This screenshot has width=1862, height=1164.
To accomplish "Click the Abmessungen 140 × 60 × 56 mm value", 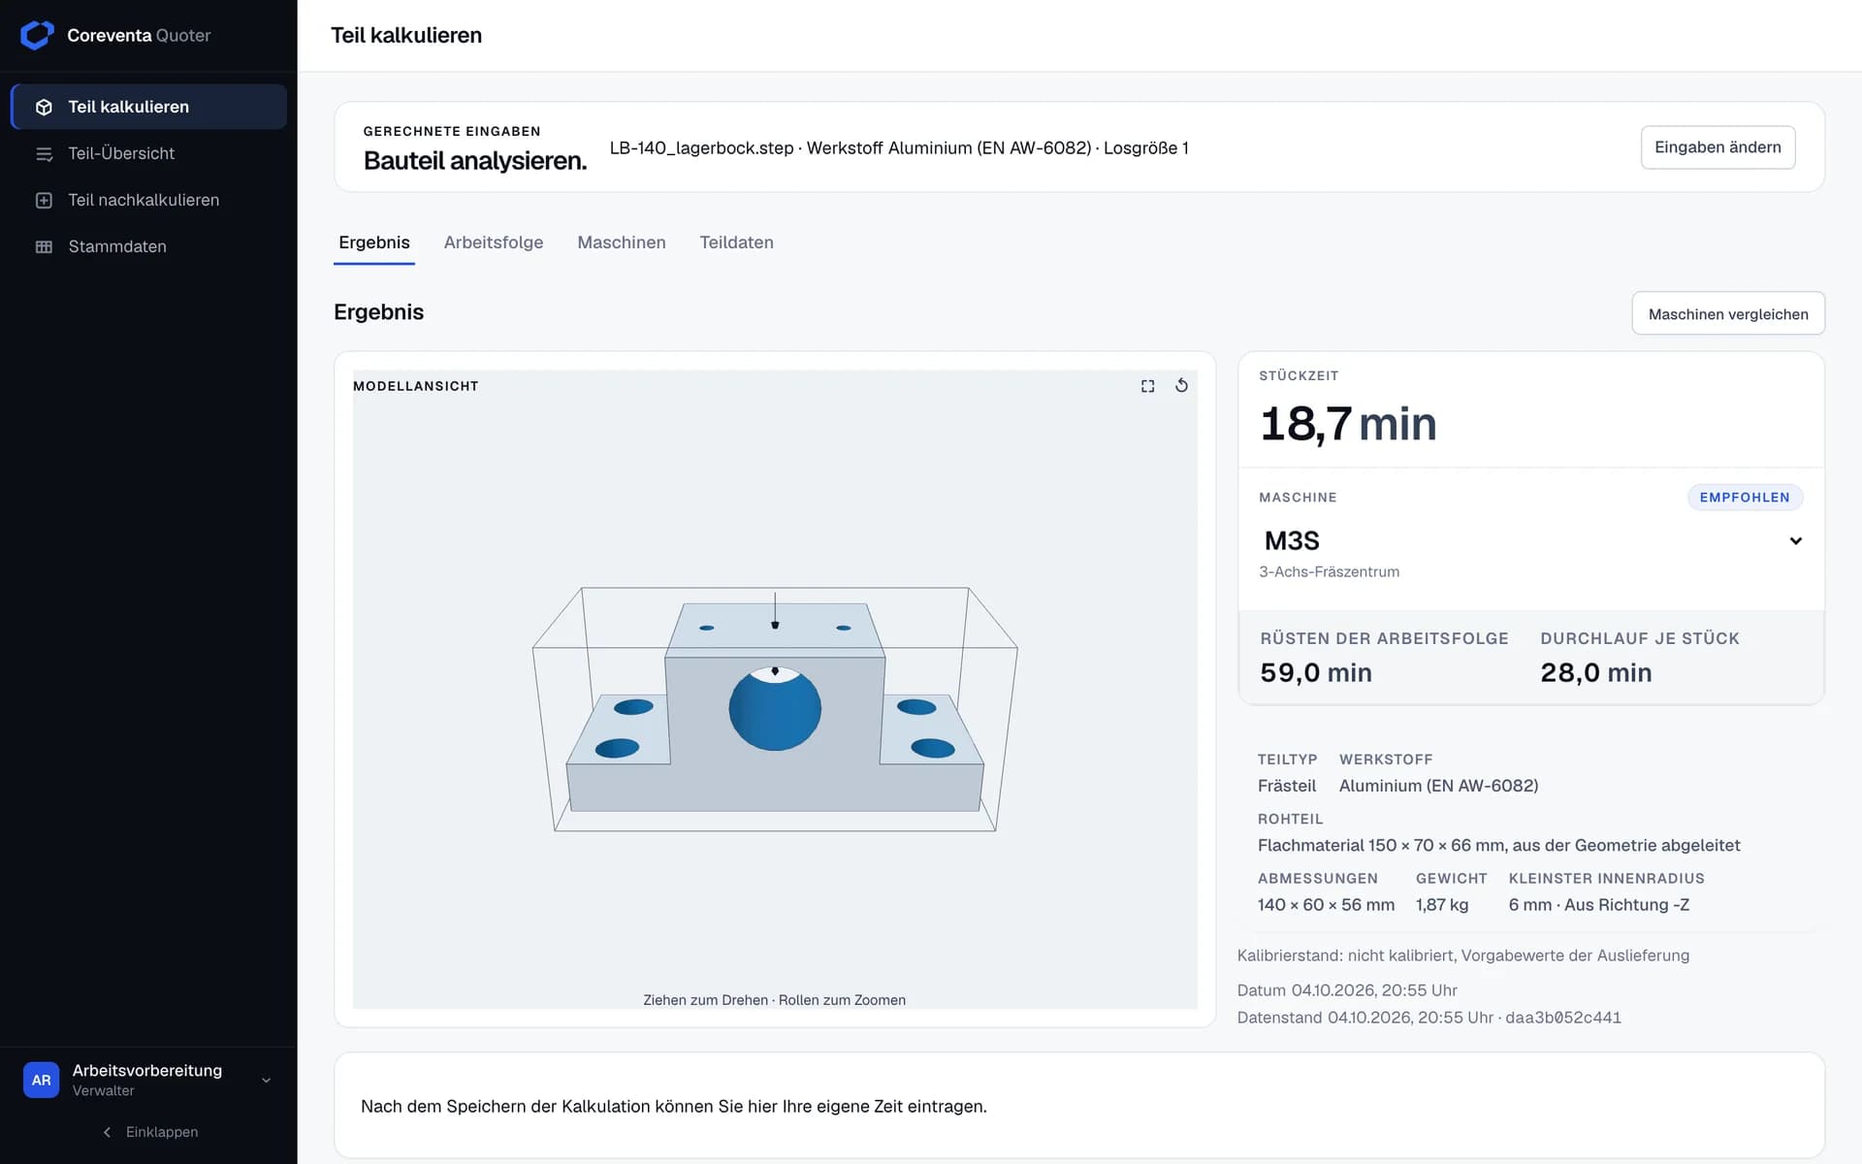I will [x=1326, y=904].
